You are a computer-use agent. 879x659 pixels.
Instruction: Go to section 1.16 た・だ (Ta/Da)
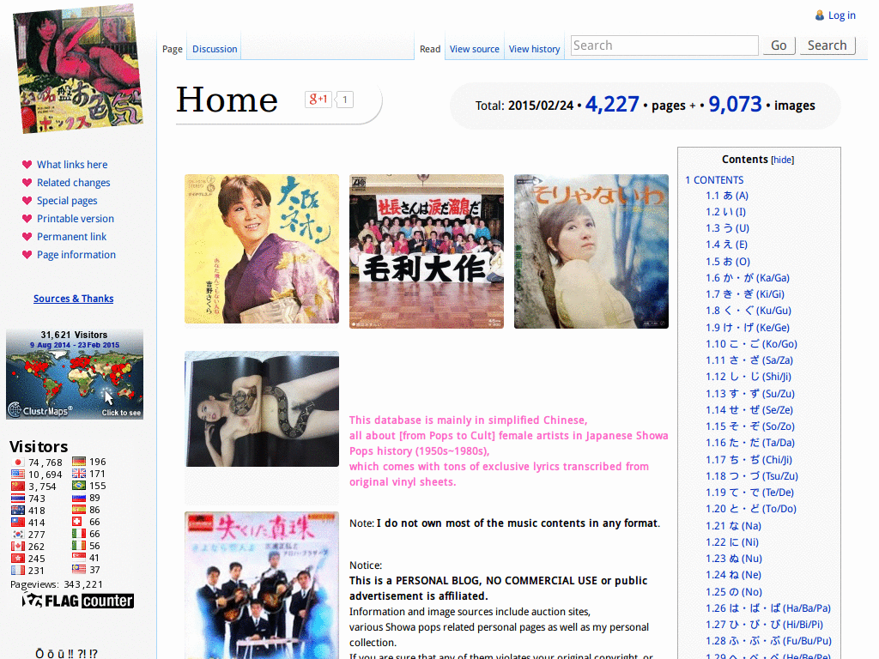pyautogui.click(x=750, y=443)
